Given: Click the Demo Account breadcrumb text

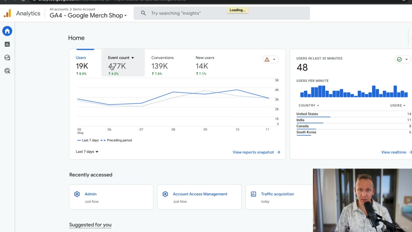Looking at the screenshot, I should point(84,9).
